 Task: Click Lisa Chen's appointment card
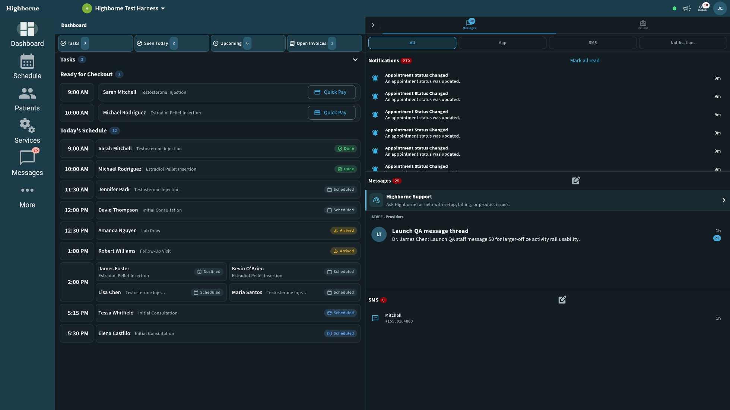(161, 293)
